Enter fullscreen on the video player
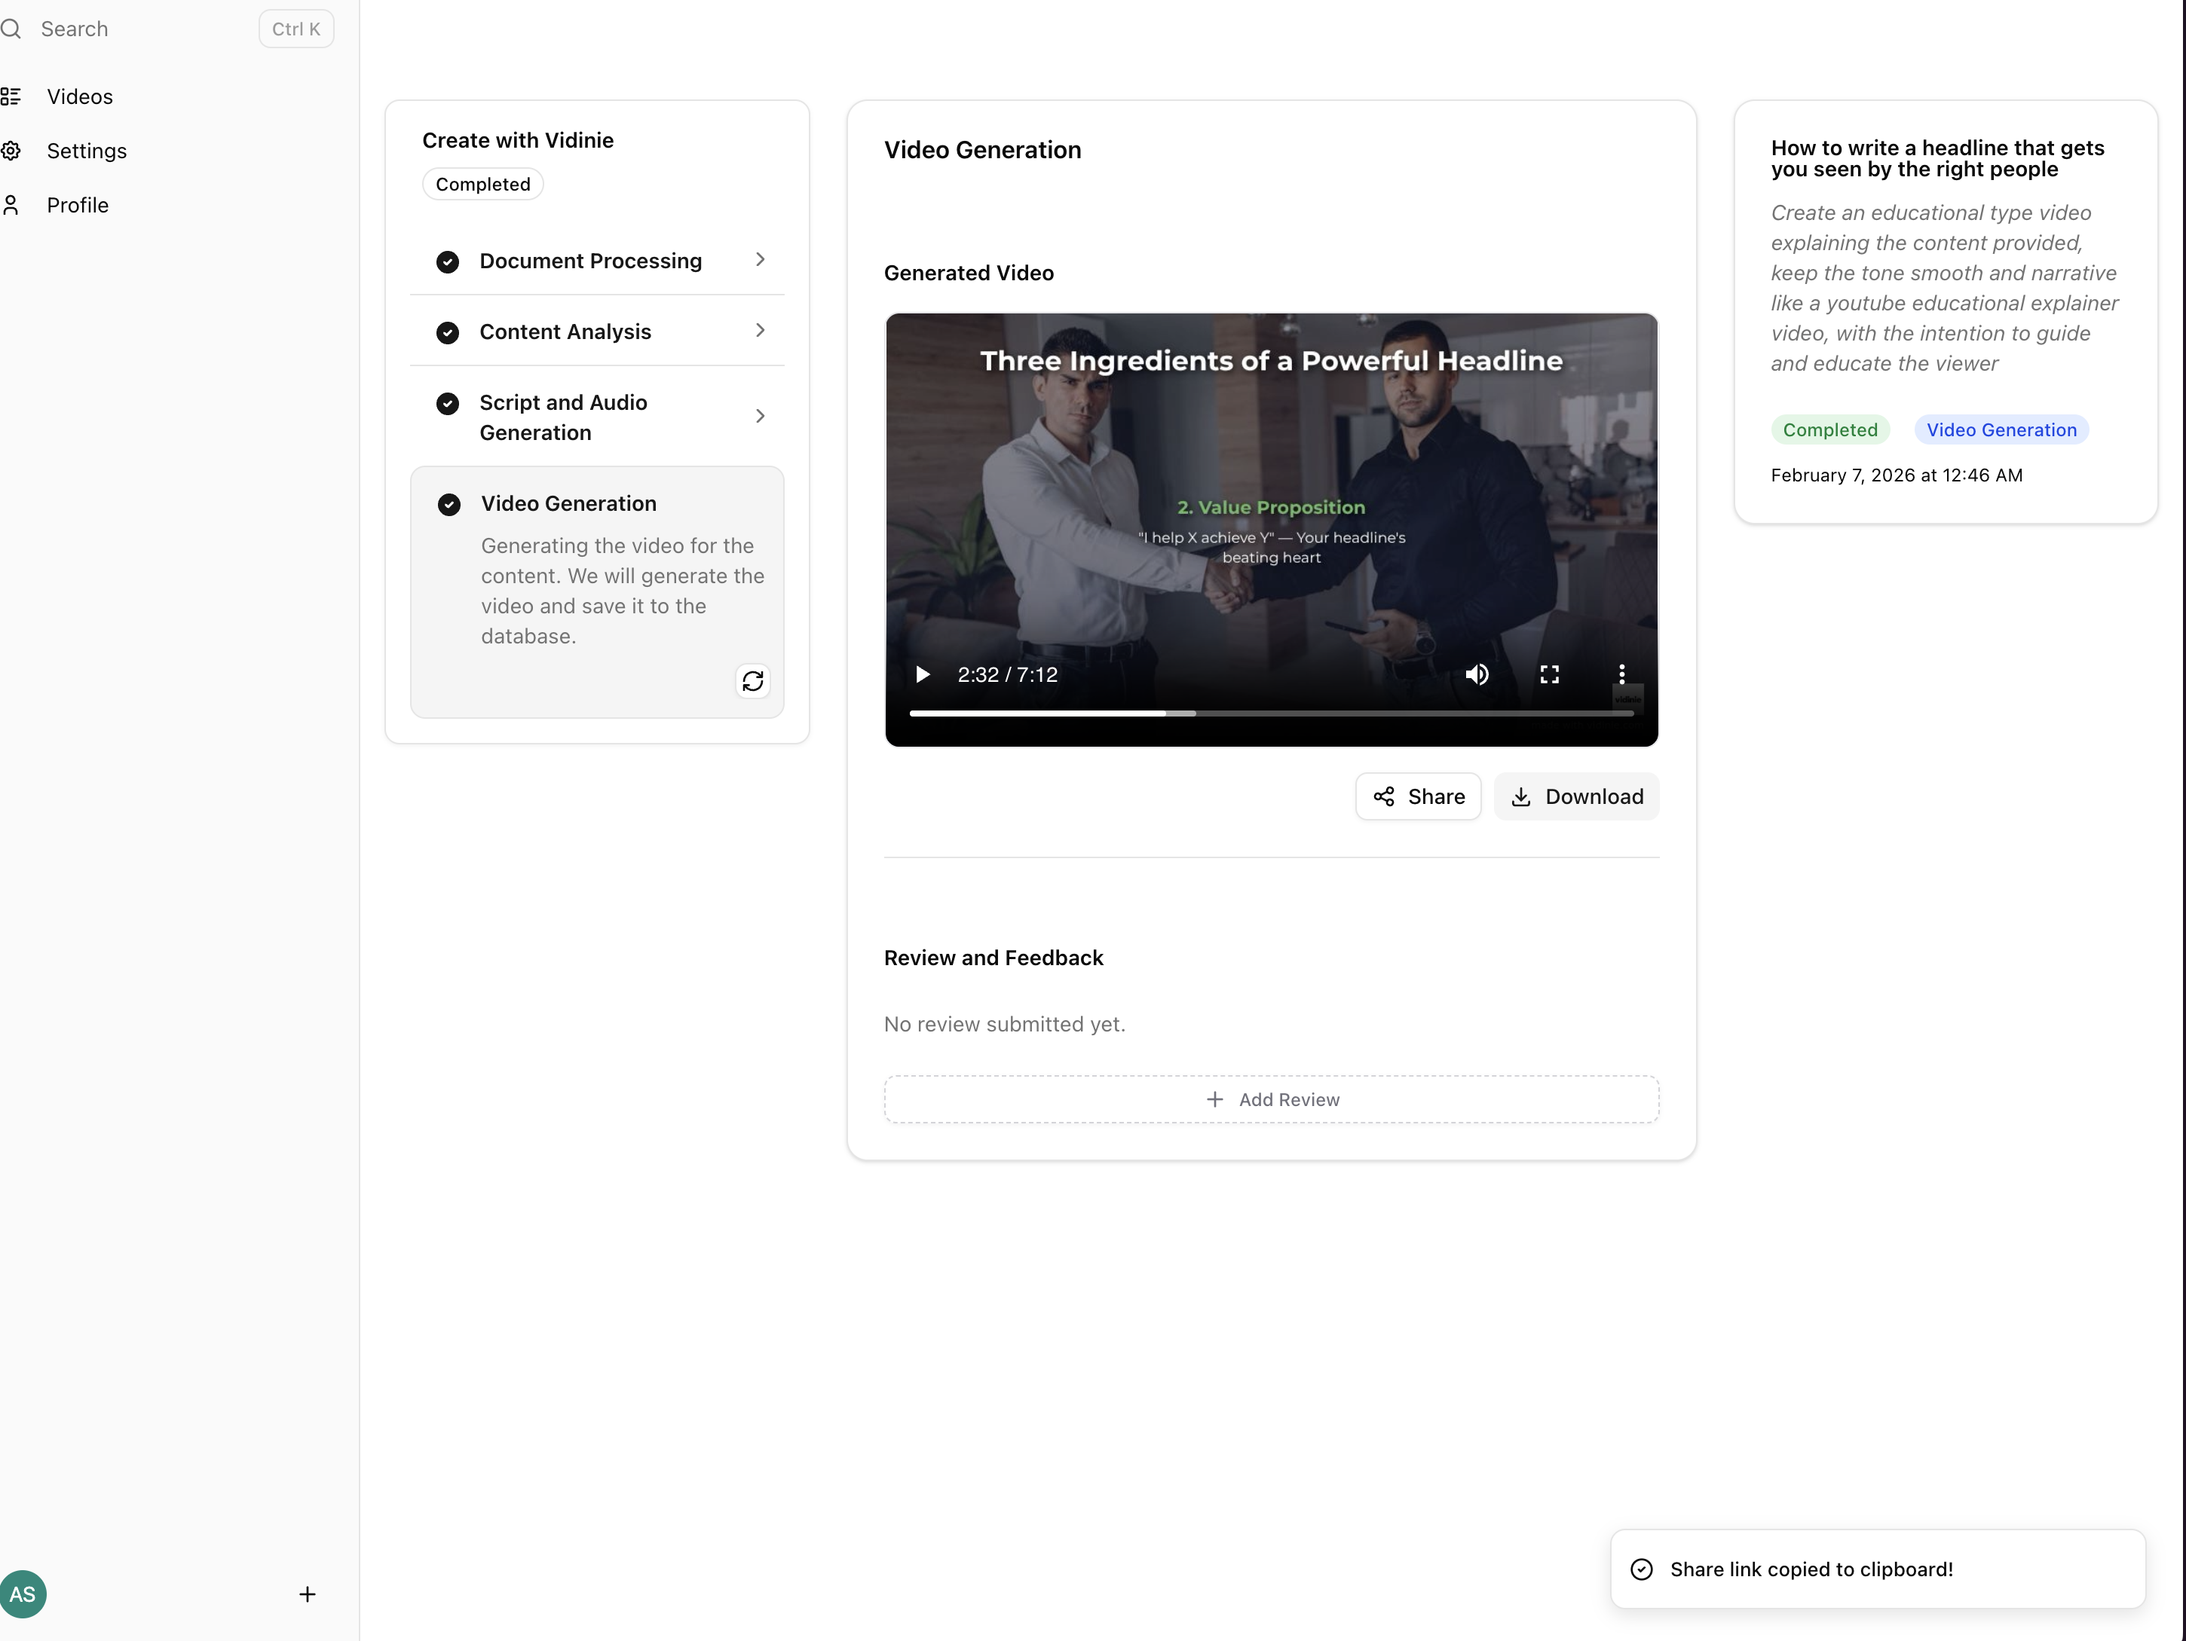 coord(1548,674)
